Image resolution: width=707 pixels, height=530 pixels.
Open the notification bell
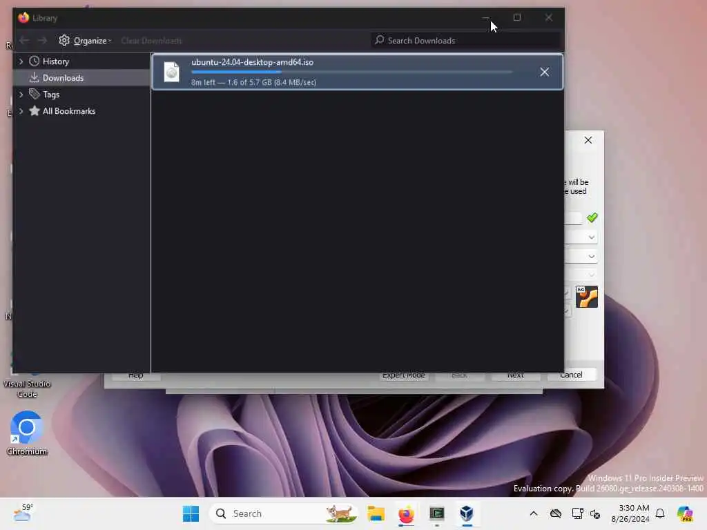(x=660, y=513)
